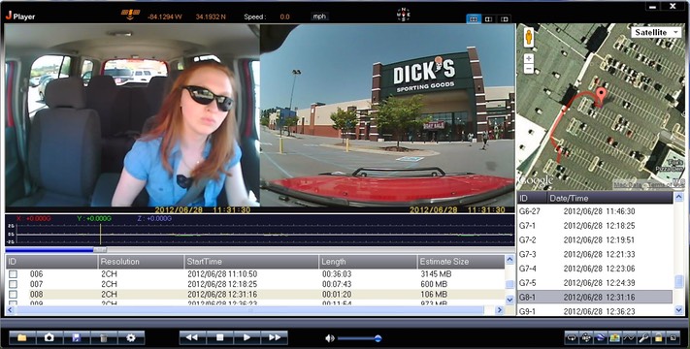Viewport: 690px width, 349px height.
Task: Sort file list by ID column
Action: [x=51, y=262]
